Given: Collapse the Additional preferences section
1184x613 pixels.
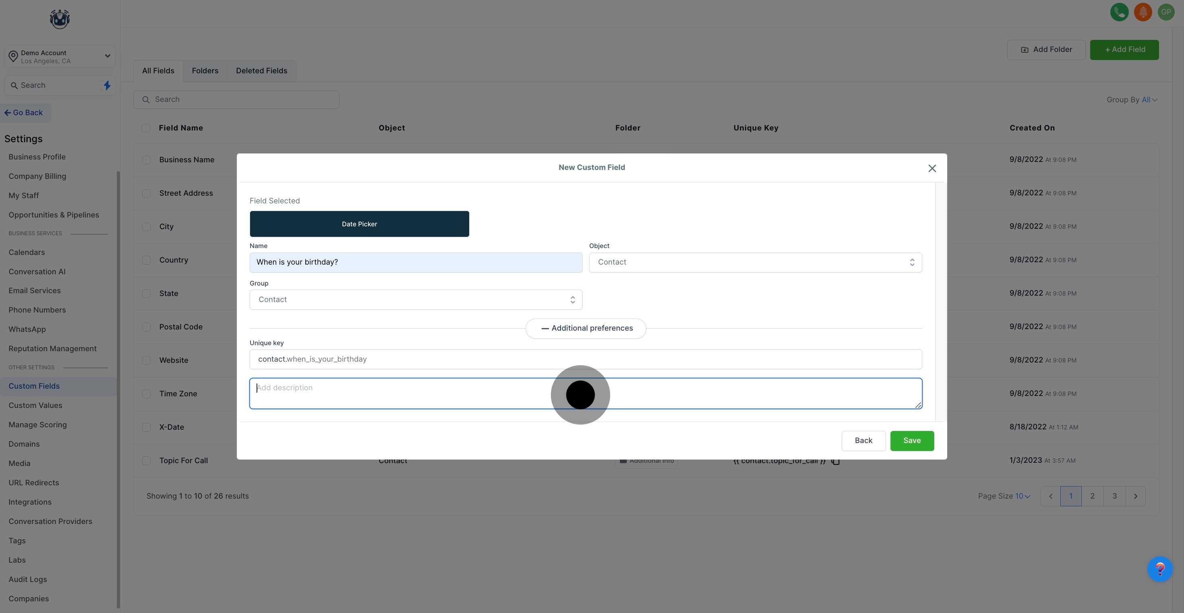Looking at the screenshot, I should [586, 329].
